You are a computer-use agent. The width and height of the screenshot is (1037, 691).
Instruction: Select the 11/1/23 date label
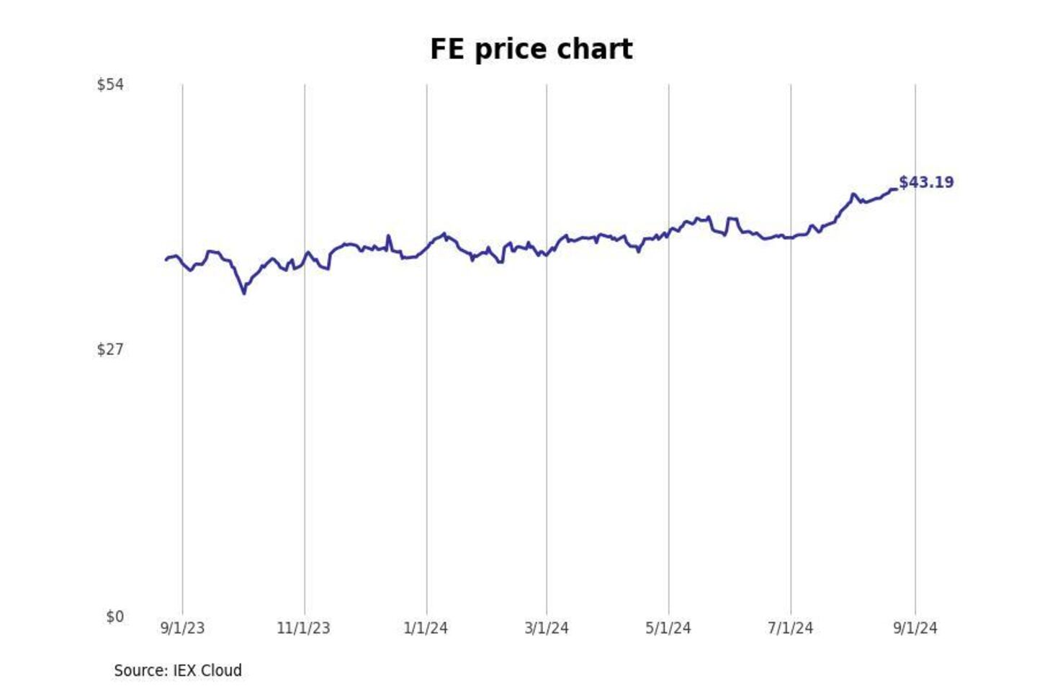pos(303,628)
